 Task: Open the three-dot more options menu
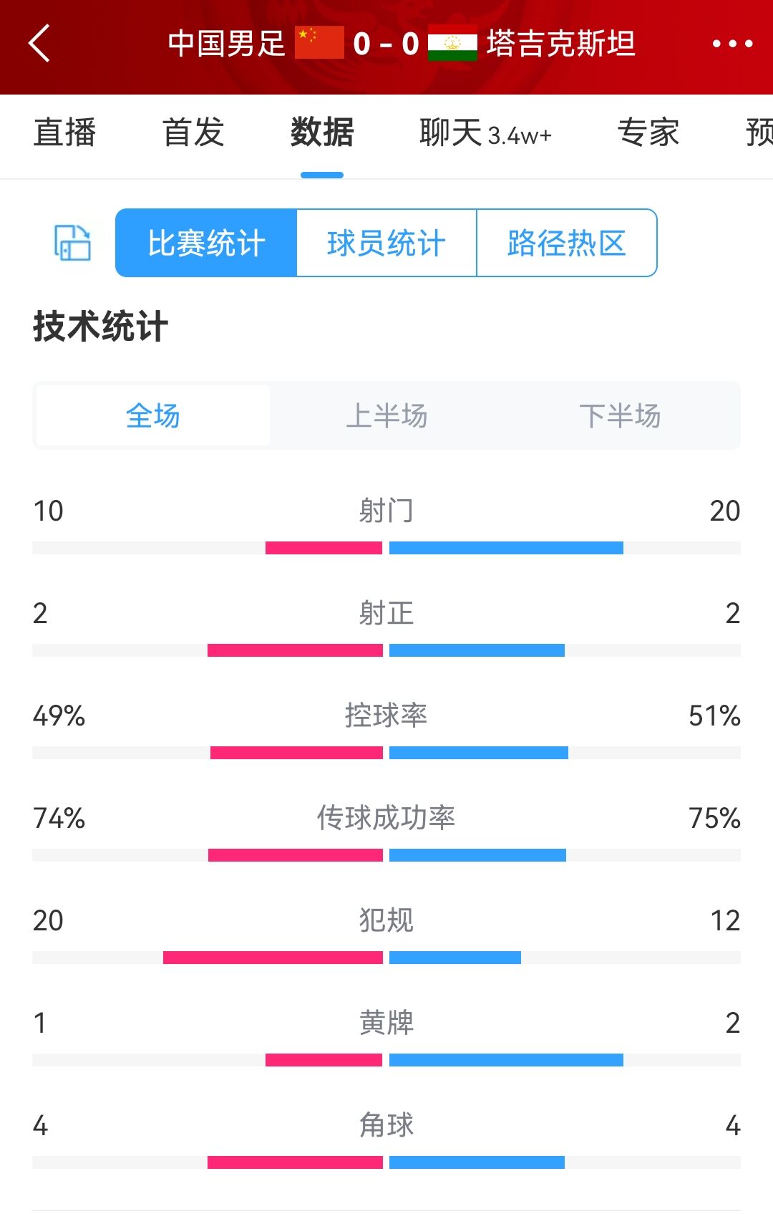pos(732,44)
